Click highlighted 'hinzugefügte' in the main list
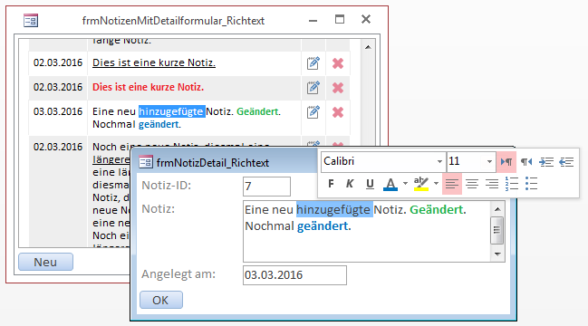The width and height of the screenshot is (588, 326). click(x=172, y=111)
